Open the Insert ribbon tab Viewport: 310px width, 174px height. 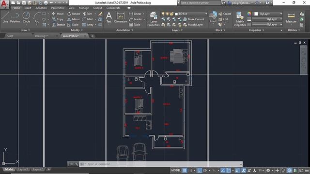coord(28,8)
